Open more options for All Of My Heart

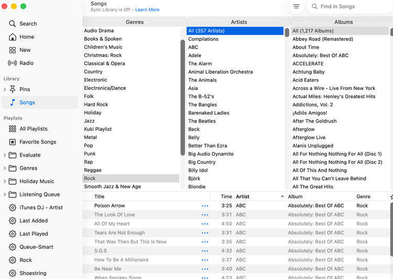[205, 224]
